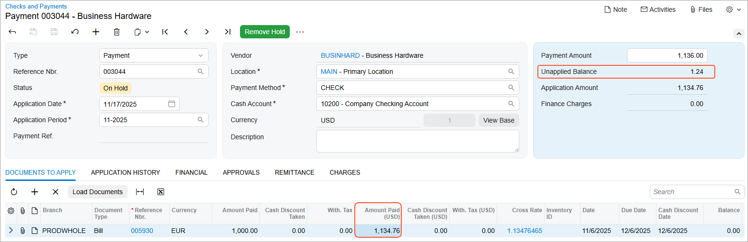Open the Application Date calendar picker
This screenshot has height=242, width=748.
172,104
